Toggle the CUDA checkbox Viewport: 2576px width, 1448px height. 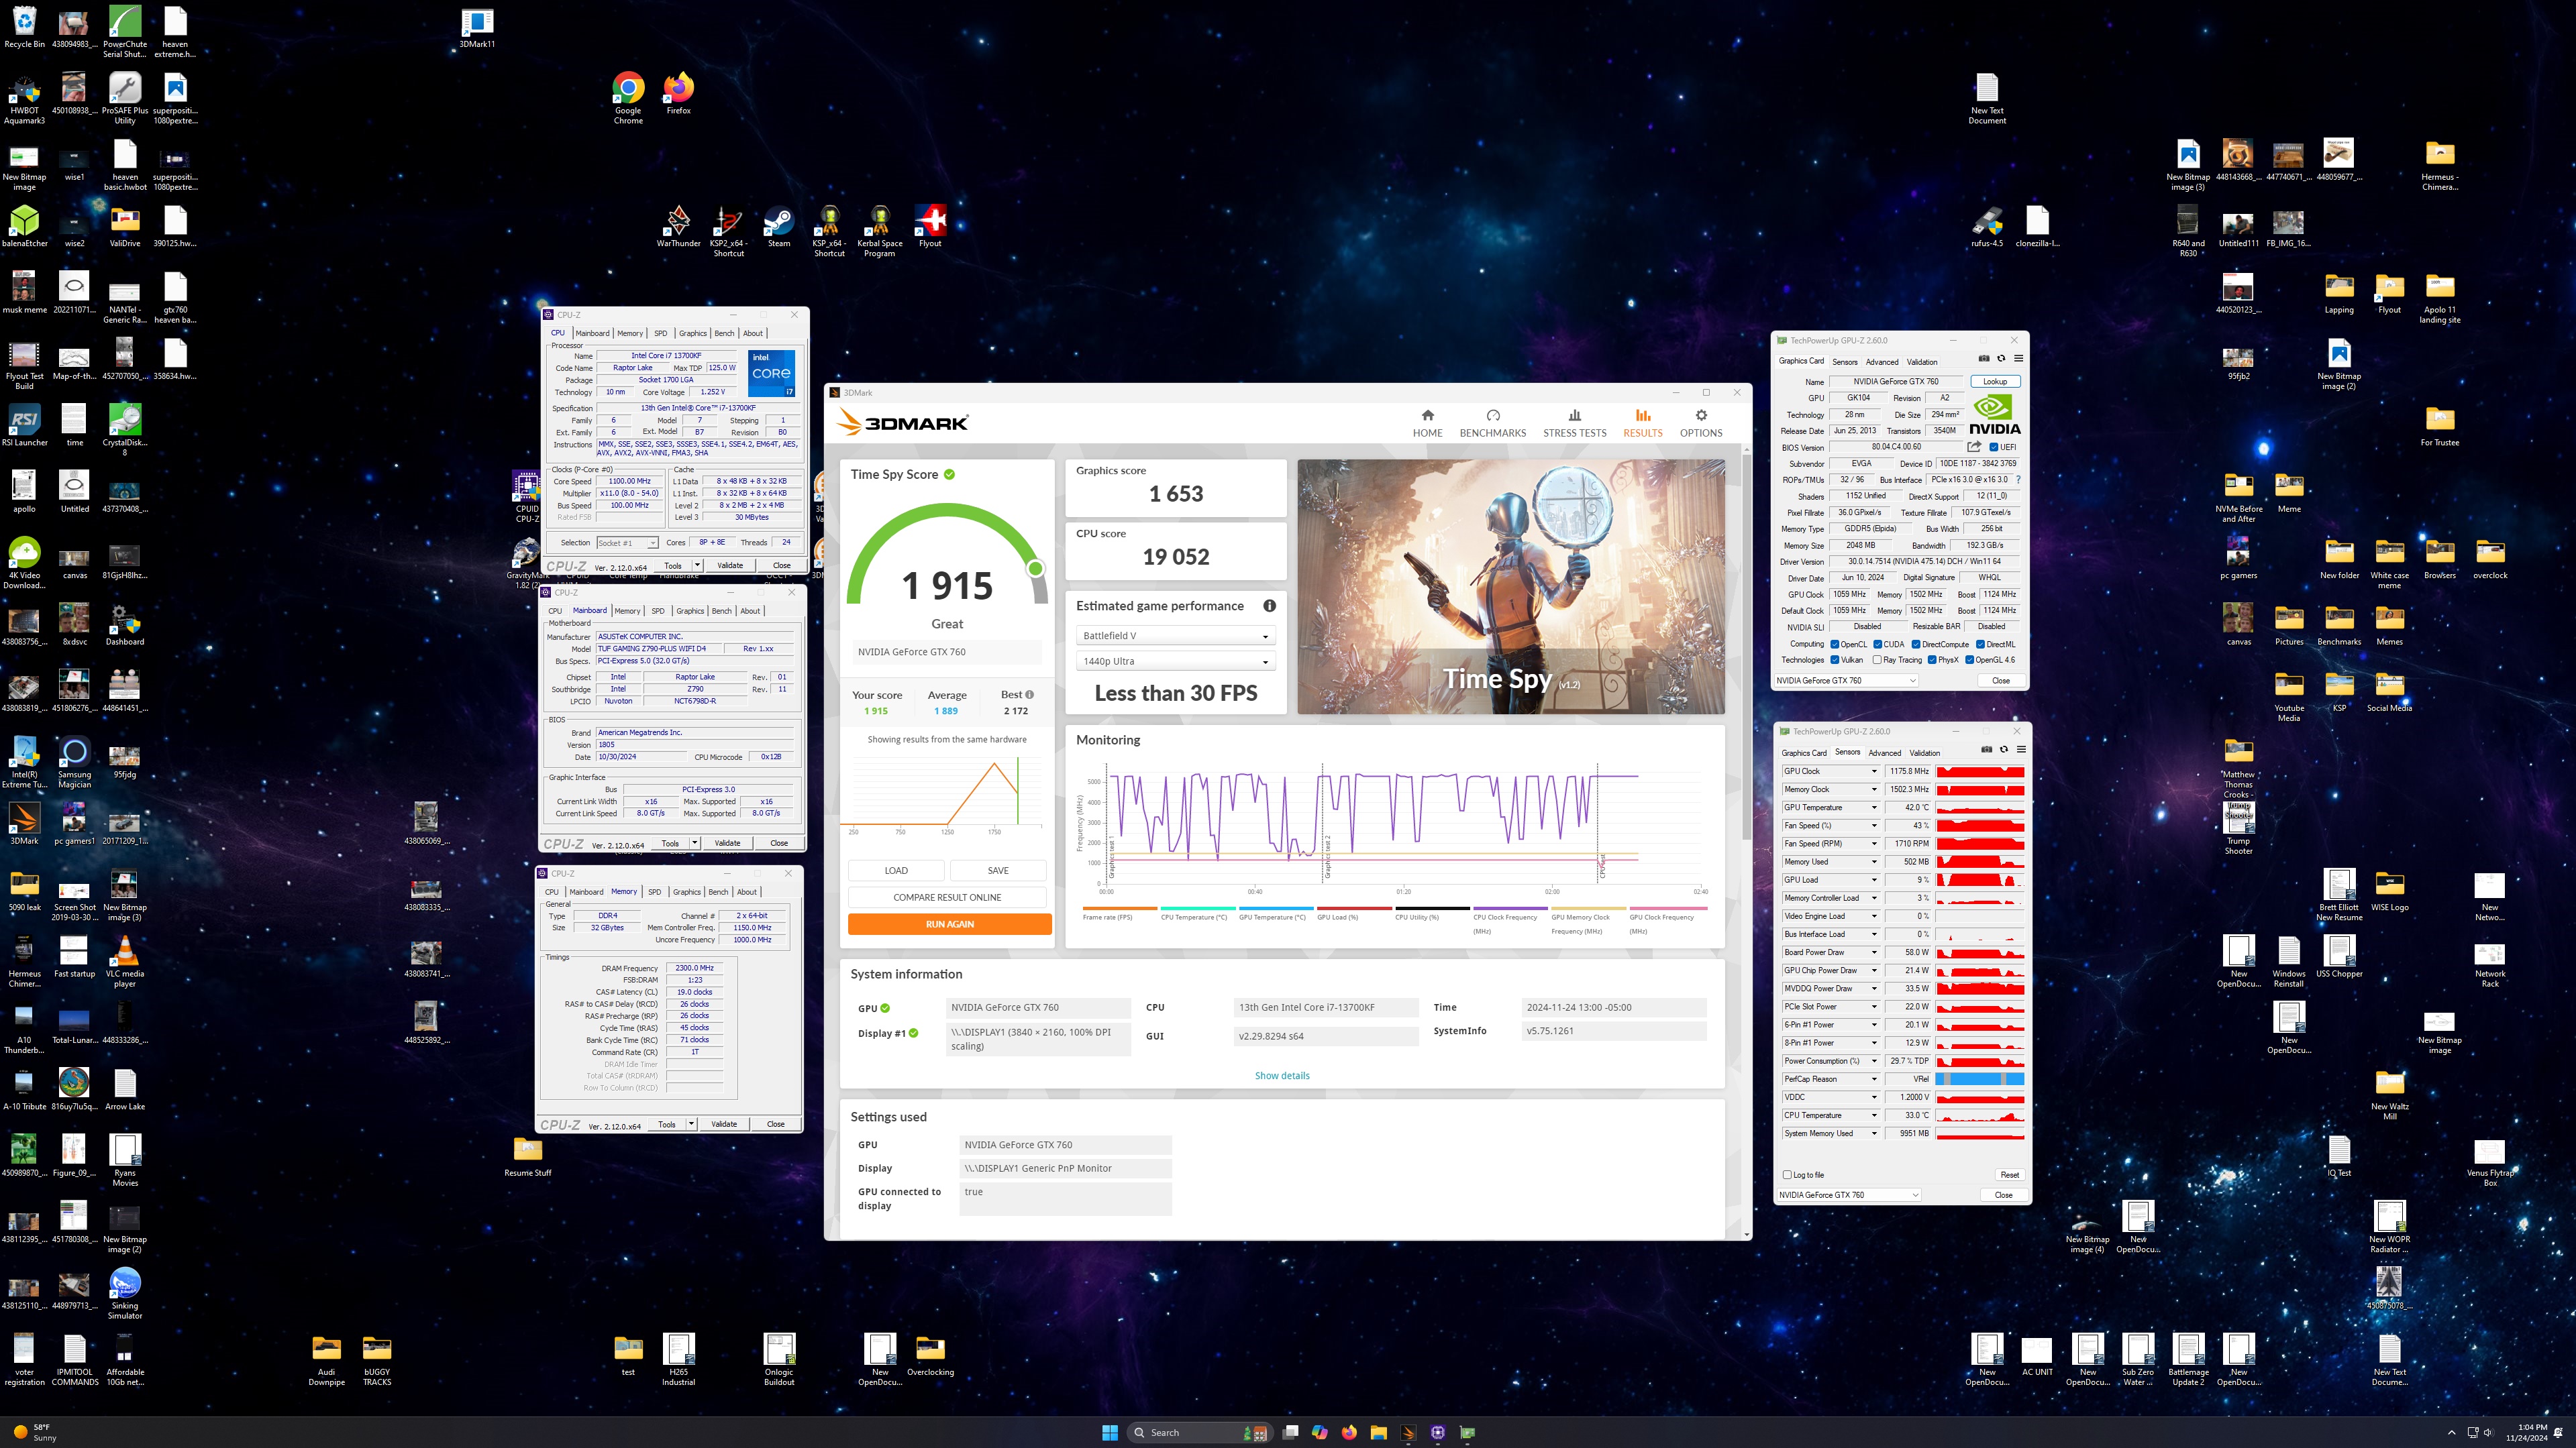pos(1878,644)
